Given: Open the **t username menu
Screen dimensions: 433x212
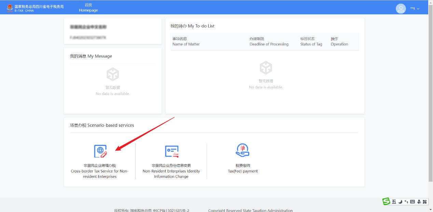Looking at the screenshot, I should (x=413, y=9).
